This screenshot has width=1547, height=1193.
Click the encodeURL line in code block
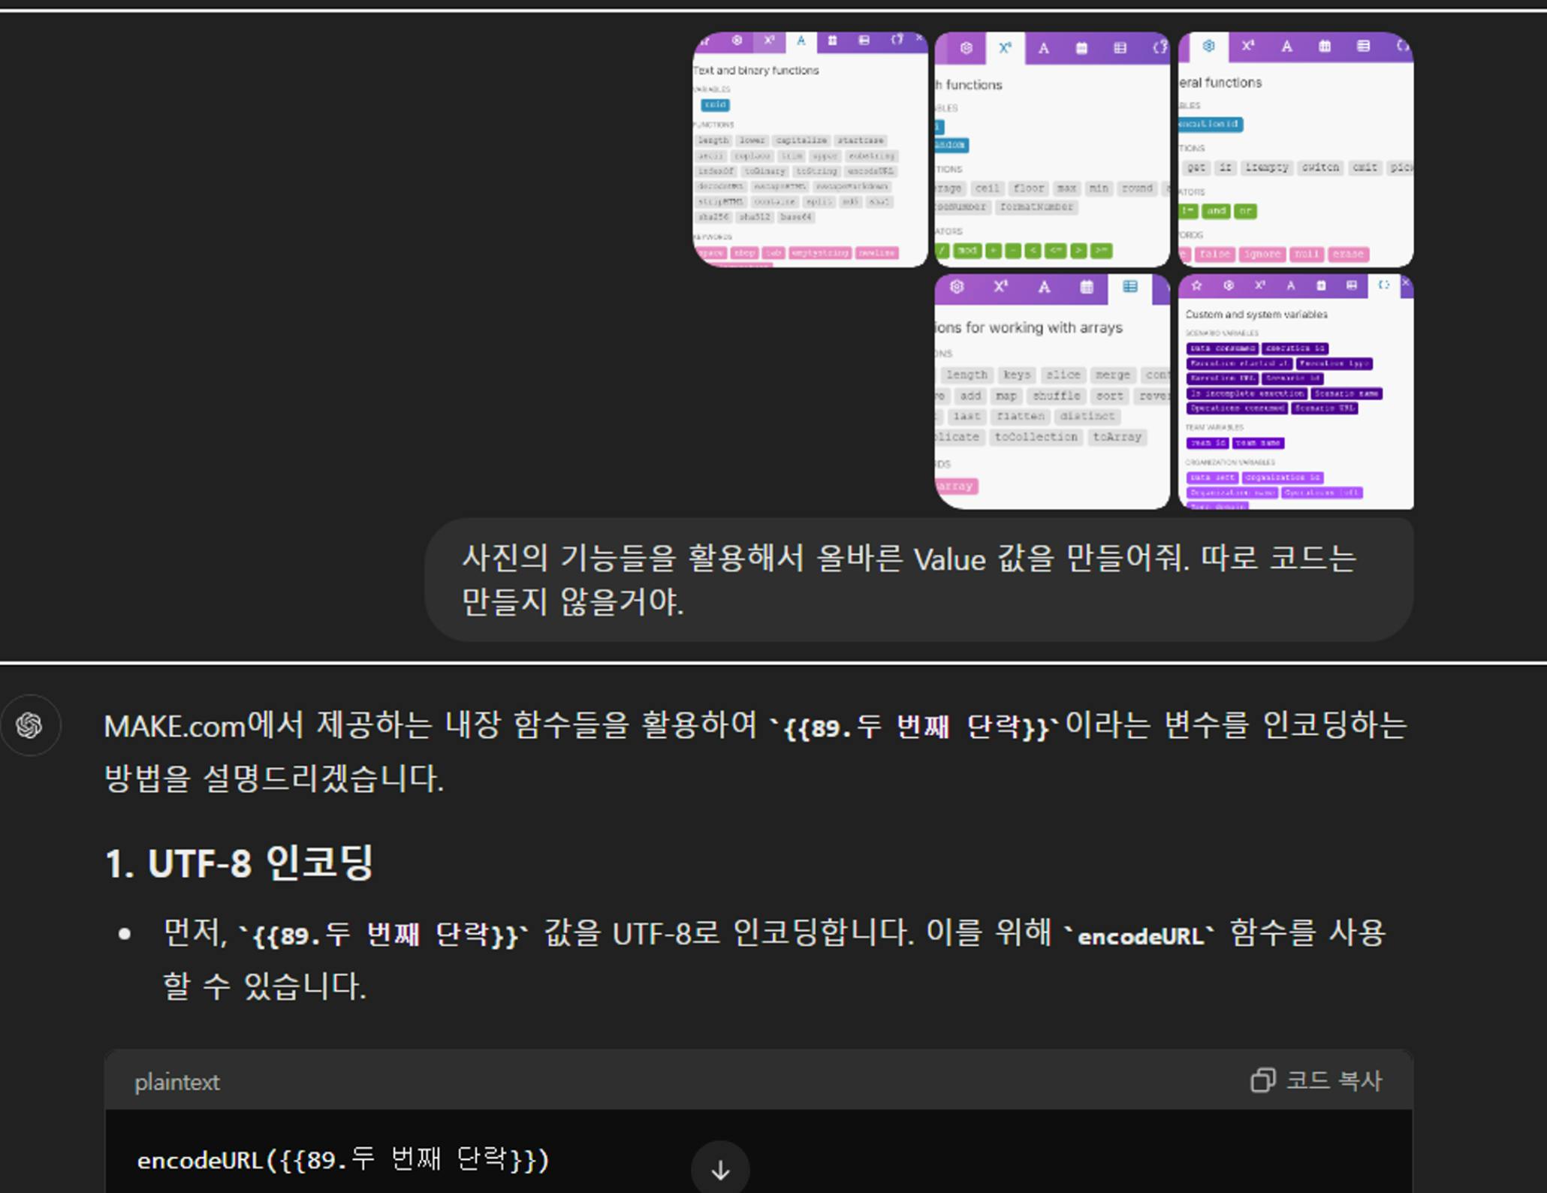[343, 1160]
